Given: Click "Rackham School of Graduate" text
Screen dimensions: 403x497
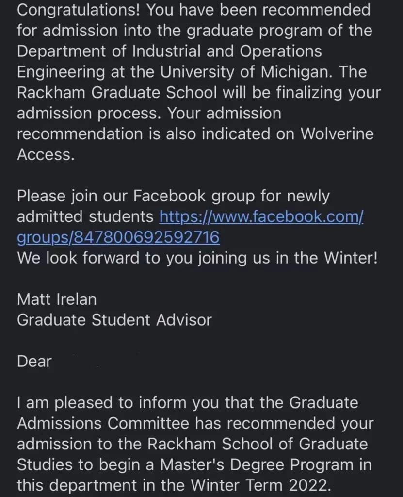Looking at the screenshot, I should tap(258, 444).
